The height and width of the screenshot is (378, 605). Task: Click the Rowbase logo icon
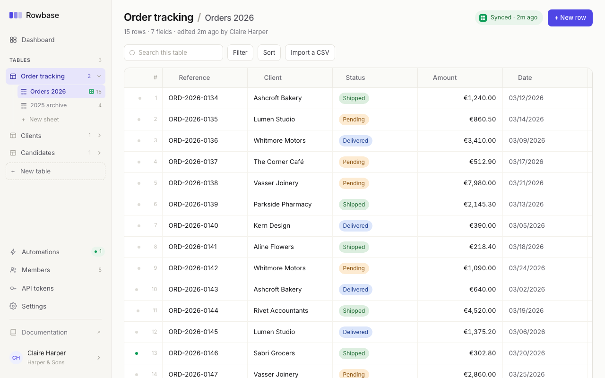tap(16, 15)
